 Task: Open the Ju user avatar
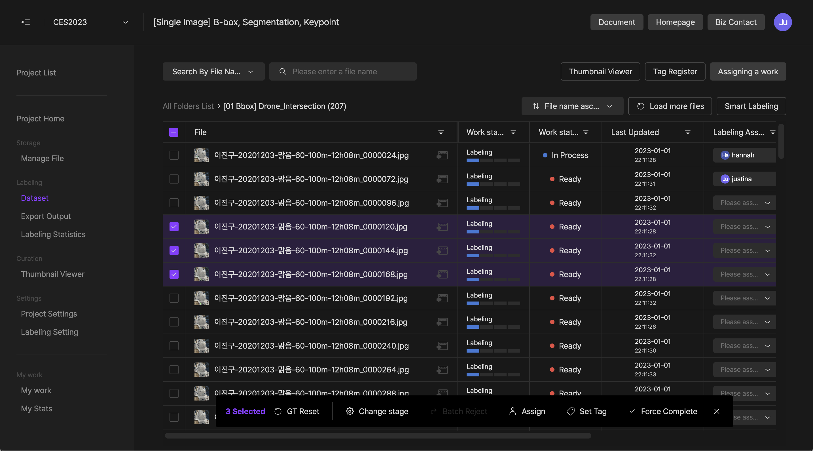[782, 22]
